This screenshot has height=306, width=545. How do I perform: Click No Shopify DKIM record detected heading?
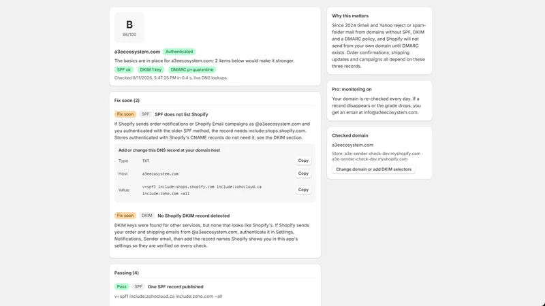click(x=193, y=216)
